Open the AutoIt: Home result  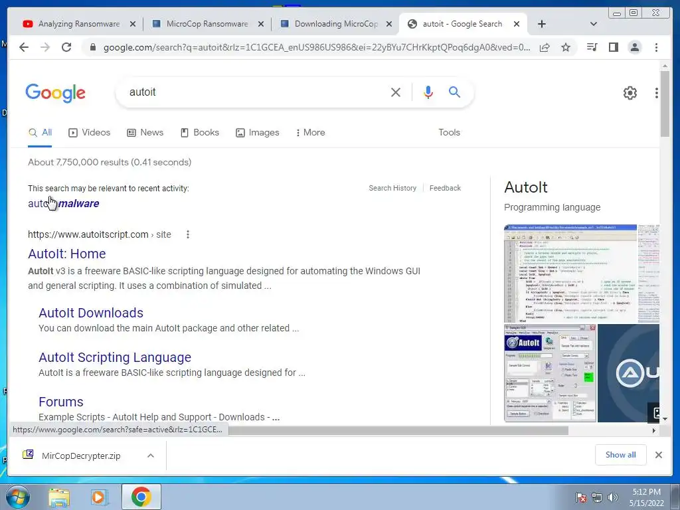(67, 254)
